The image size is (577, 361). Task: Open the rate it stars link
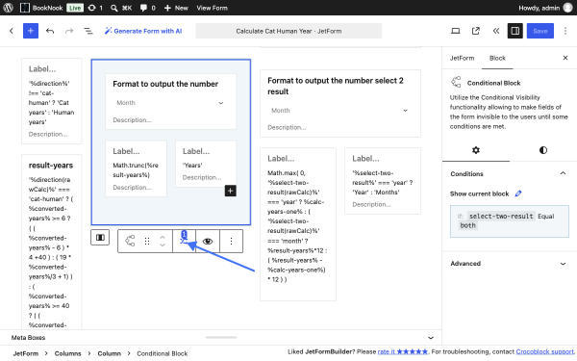tap(403, 351)
